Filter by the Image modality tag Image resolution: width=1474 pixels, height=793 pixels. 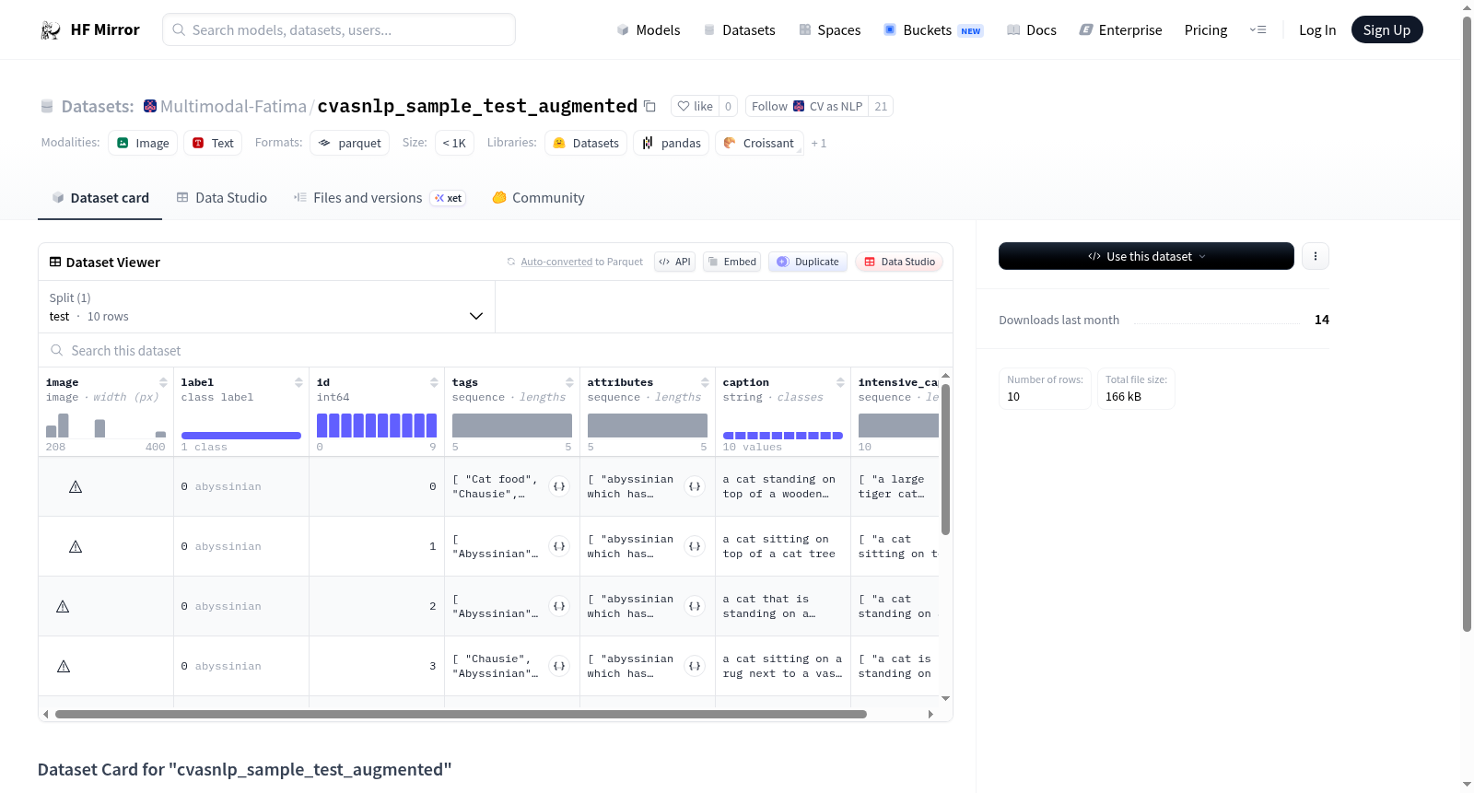pos(143,143)
